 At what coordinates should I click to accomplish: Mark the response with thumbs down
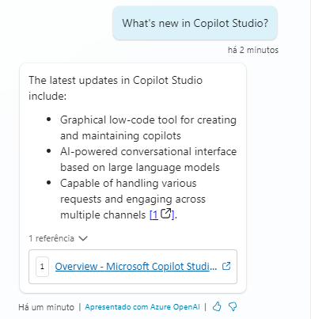(233, 306)
